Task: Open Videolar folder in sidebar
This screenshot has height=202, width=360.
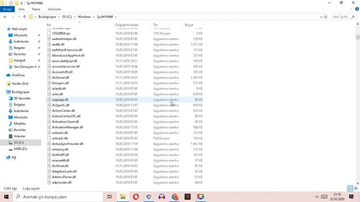Action: (20, 136)
